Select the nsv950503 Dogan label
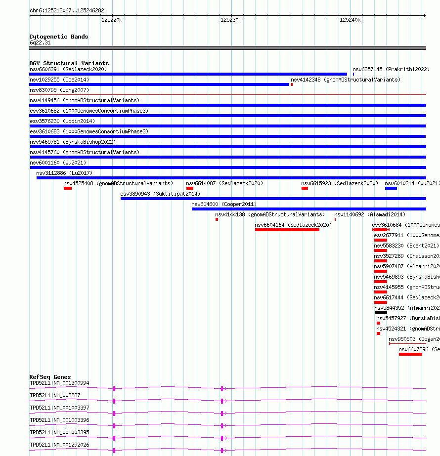 [414, 339]
